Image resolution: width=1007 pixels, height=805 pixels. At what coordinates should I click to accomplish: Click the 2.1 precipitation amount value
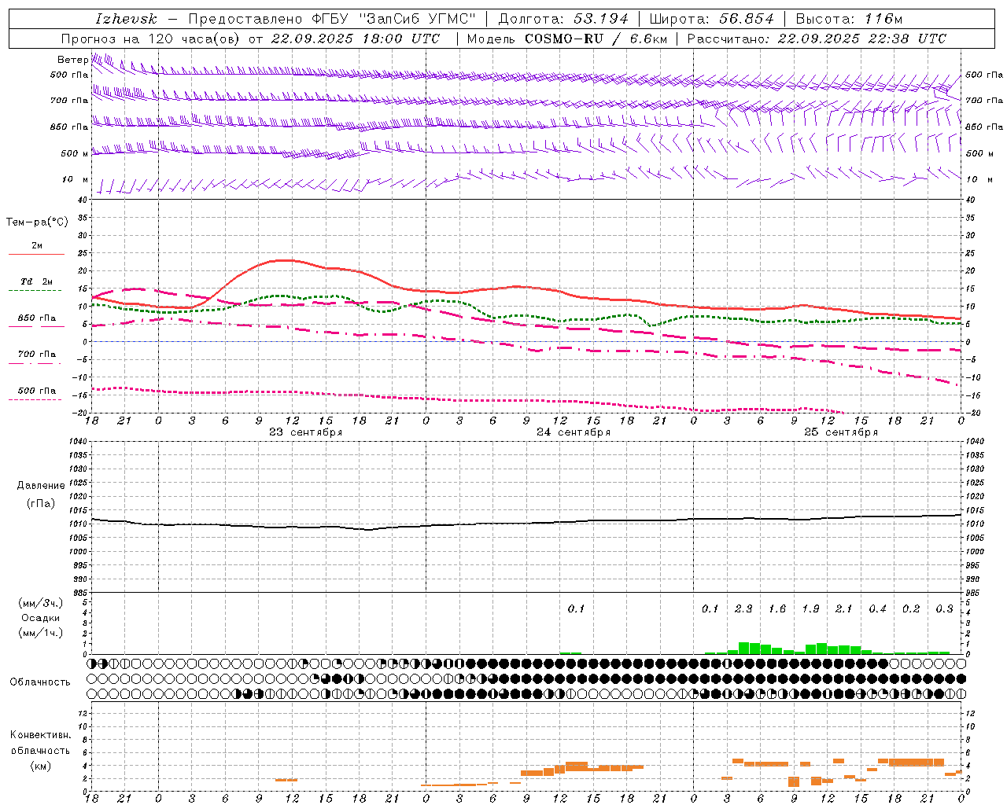844,609
